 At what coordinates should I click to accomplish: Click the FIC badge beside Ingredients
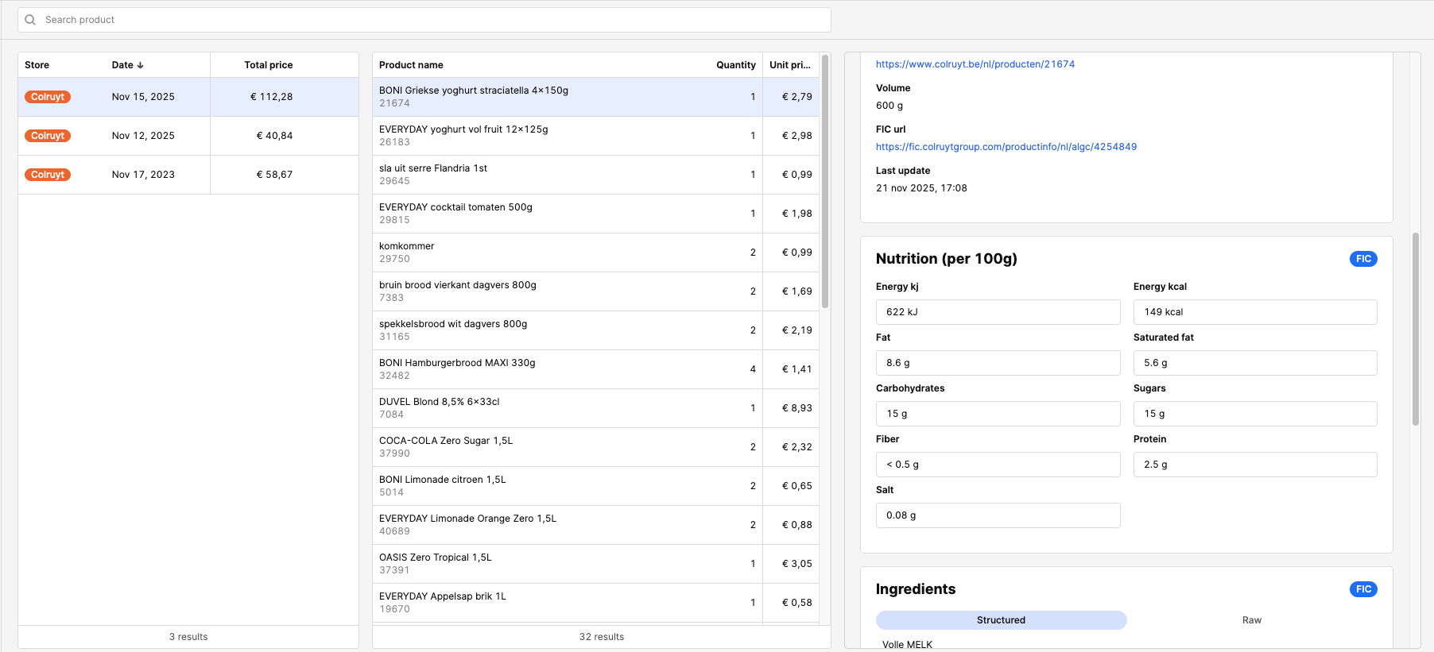click(x=1362, y=589)
